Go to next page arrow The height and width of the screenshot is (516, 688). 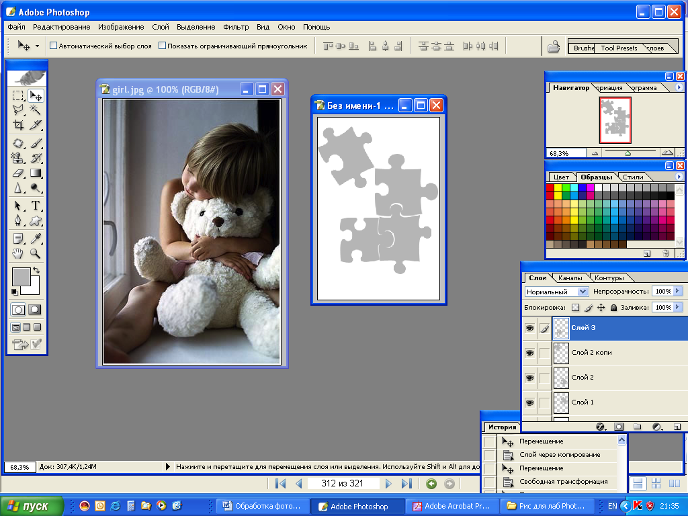[x=388, y=484]
